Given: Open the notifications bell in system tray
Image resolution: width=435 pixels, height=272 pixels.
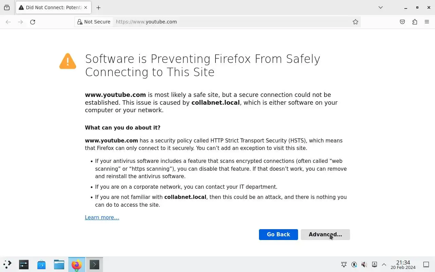Looking at the screenshot, I should (344, 265).
